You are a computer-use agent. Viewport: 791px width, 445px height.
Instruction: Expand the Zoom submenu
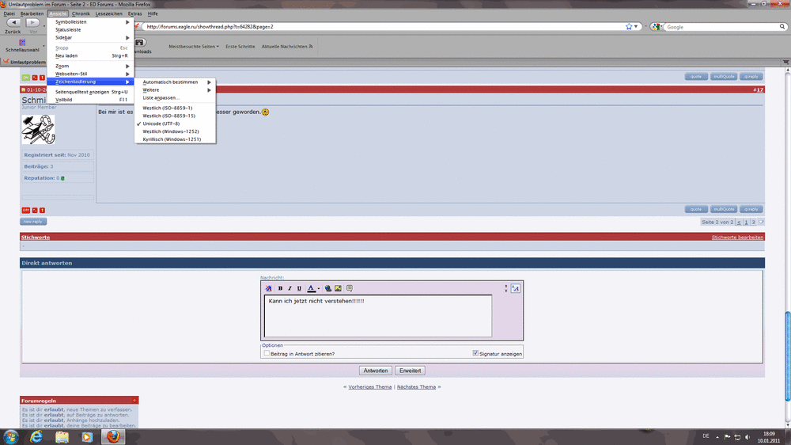point(91,67)
